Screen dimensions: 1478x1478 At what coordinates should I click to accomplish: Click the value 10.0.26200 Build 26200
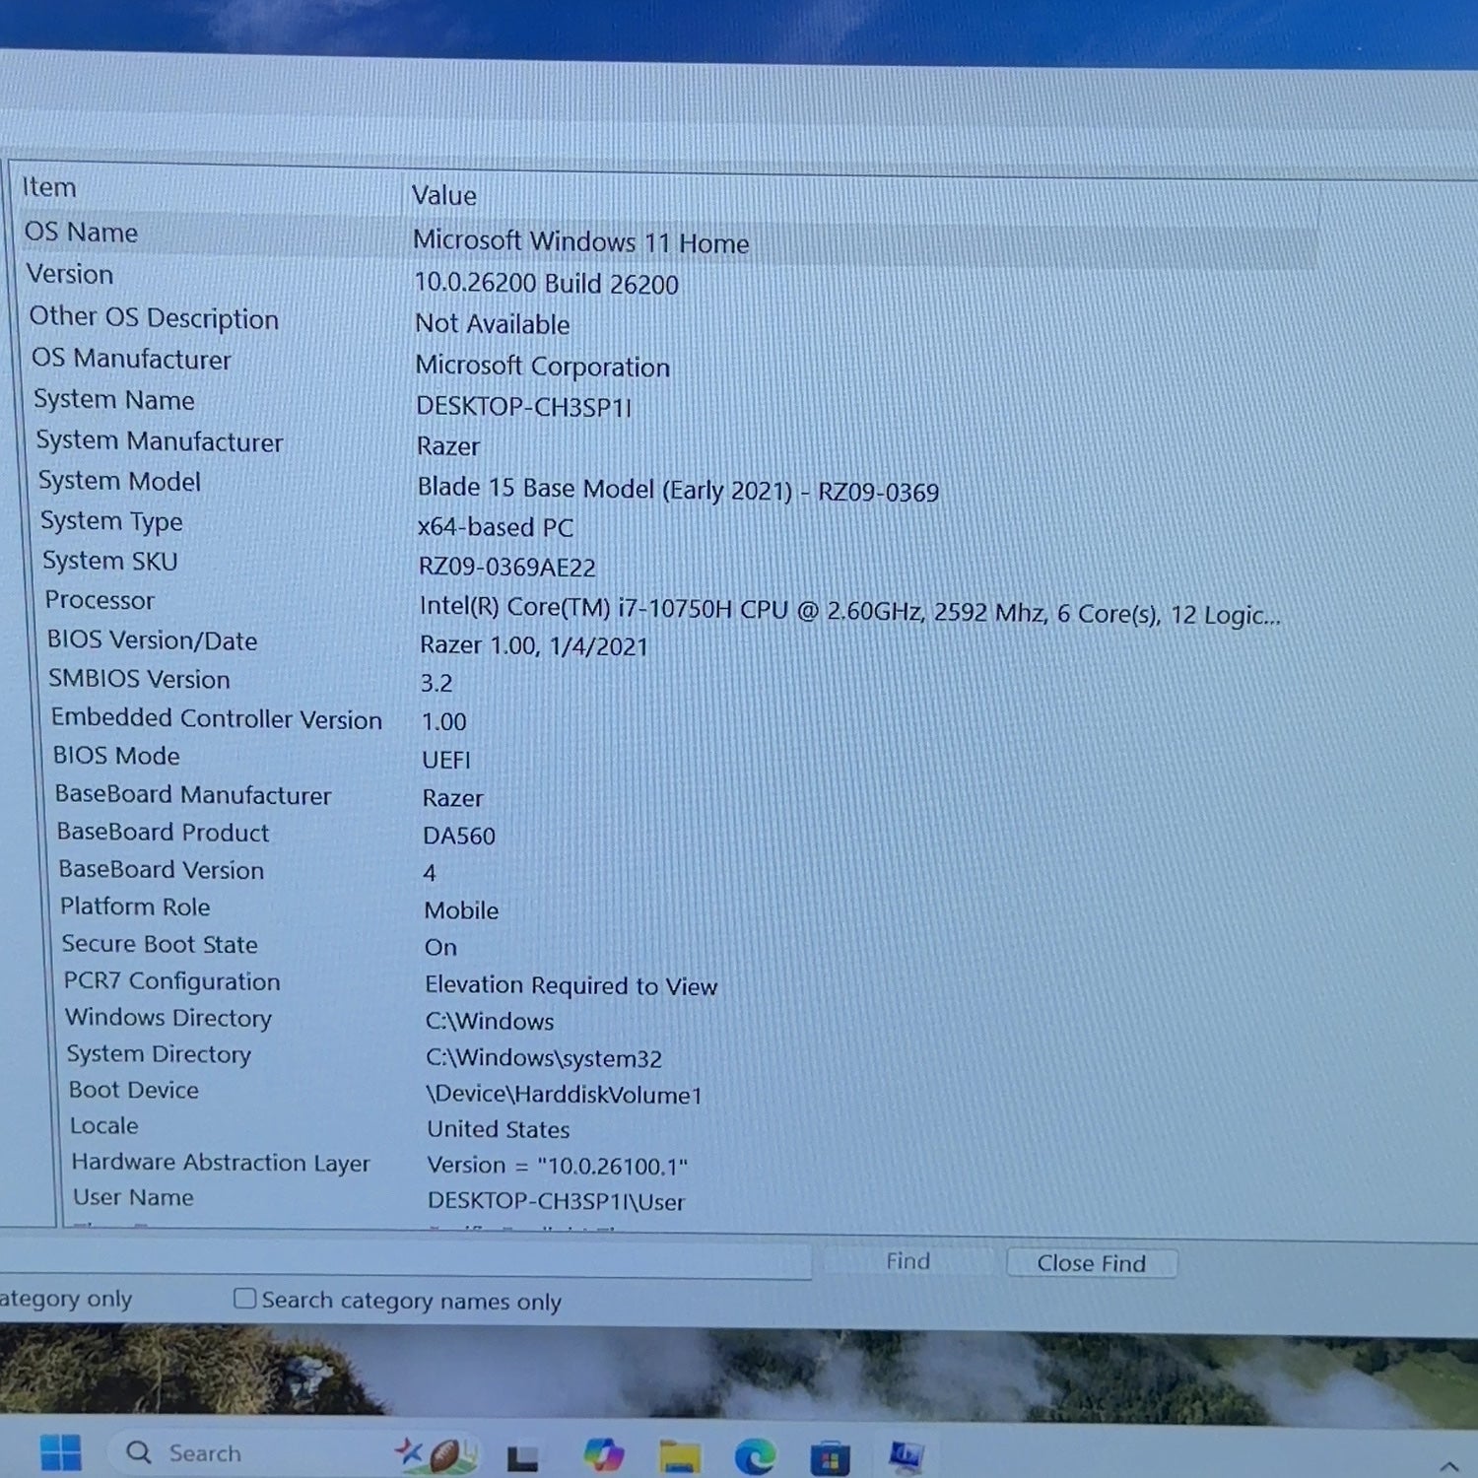point(546,283)
